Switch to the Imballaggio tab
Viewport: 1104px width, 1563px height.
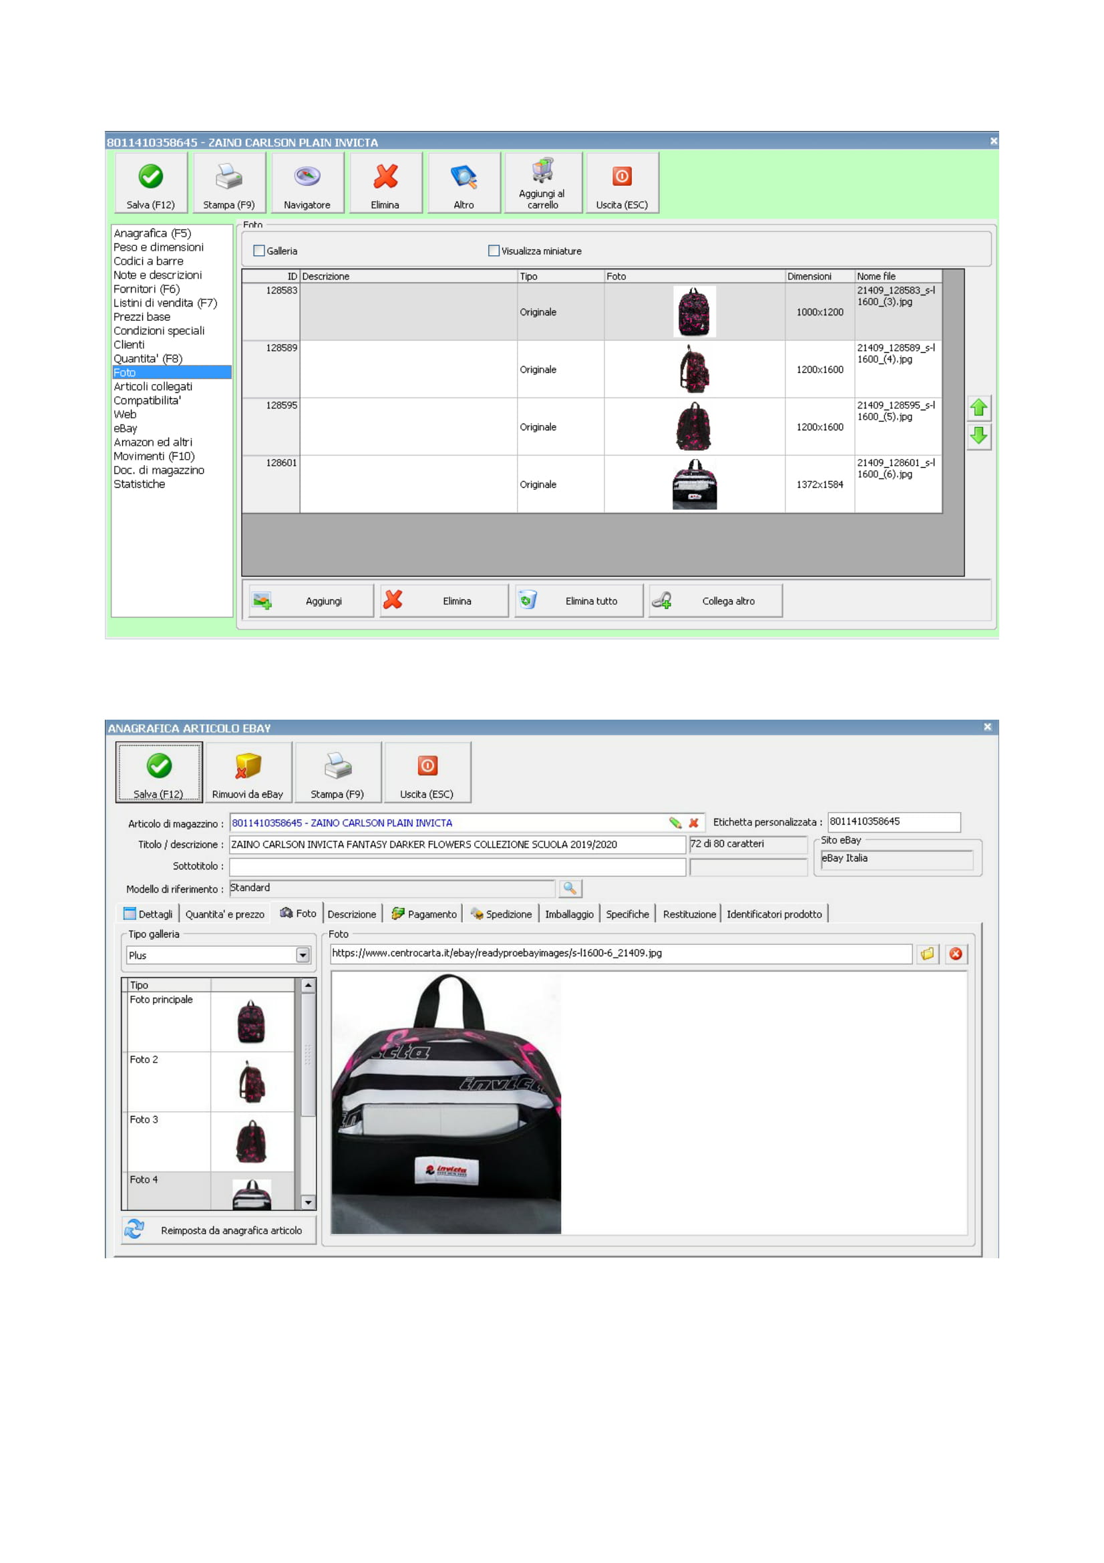click(568, 913)
